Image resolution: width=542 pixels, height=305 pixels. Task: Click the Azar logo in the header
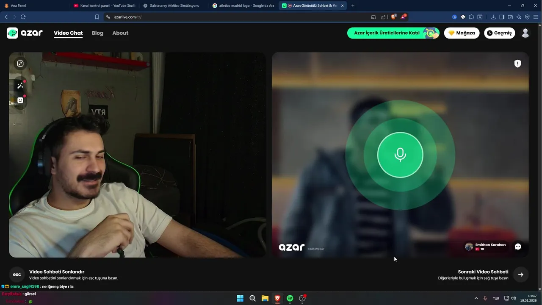[25, 33]
